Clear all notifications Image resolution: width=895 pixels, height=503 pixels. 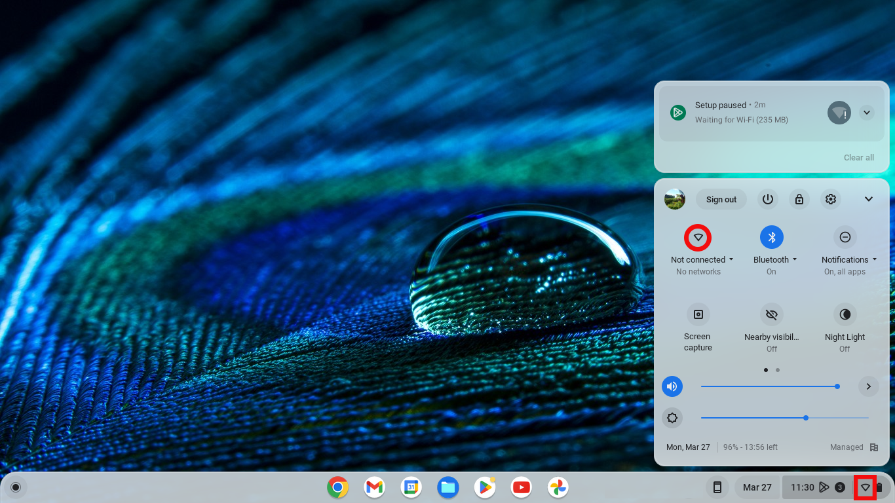tap(859, 157)
